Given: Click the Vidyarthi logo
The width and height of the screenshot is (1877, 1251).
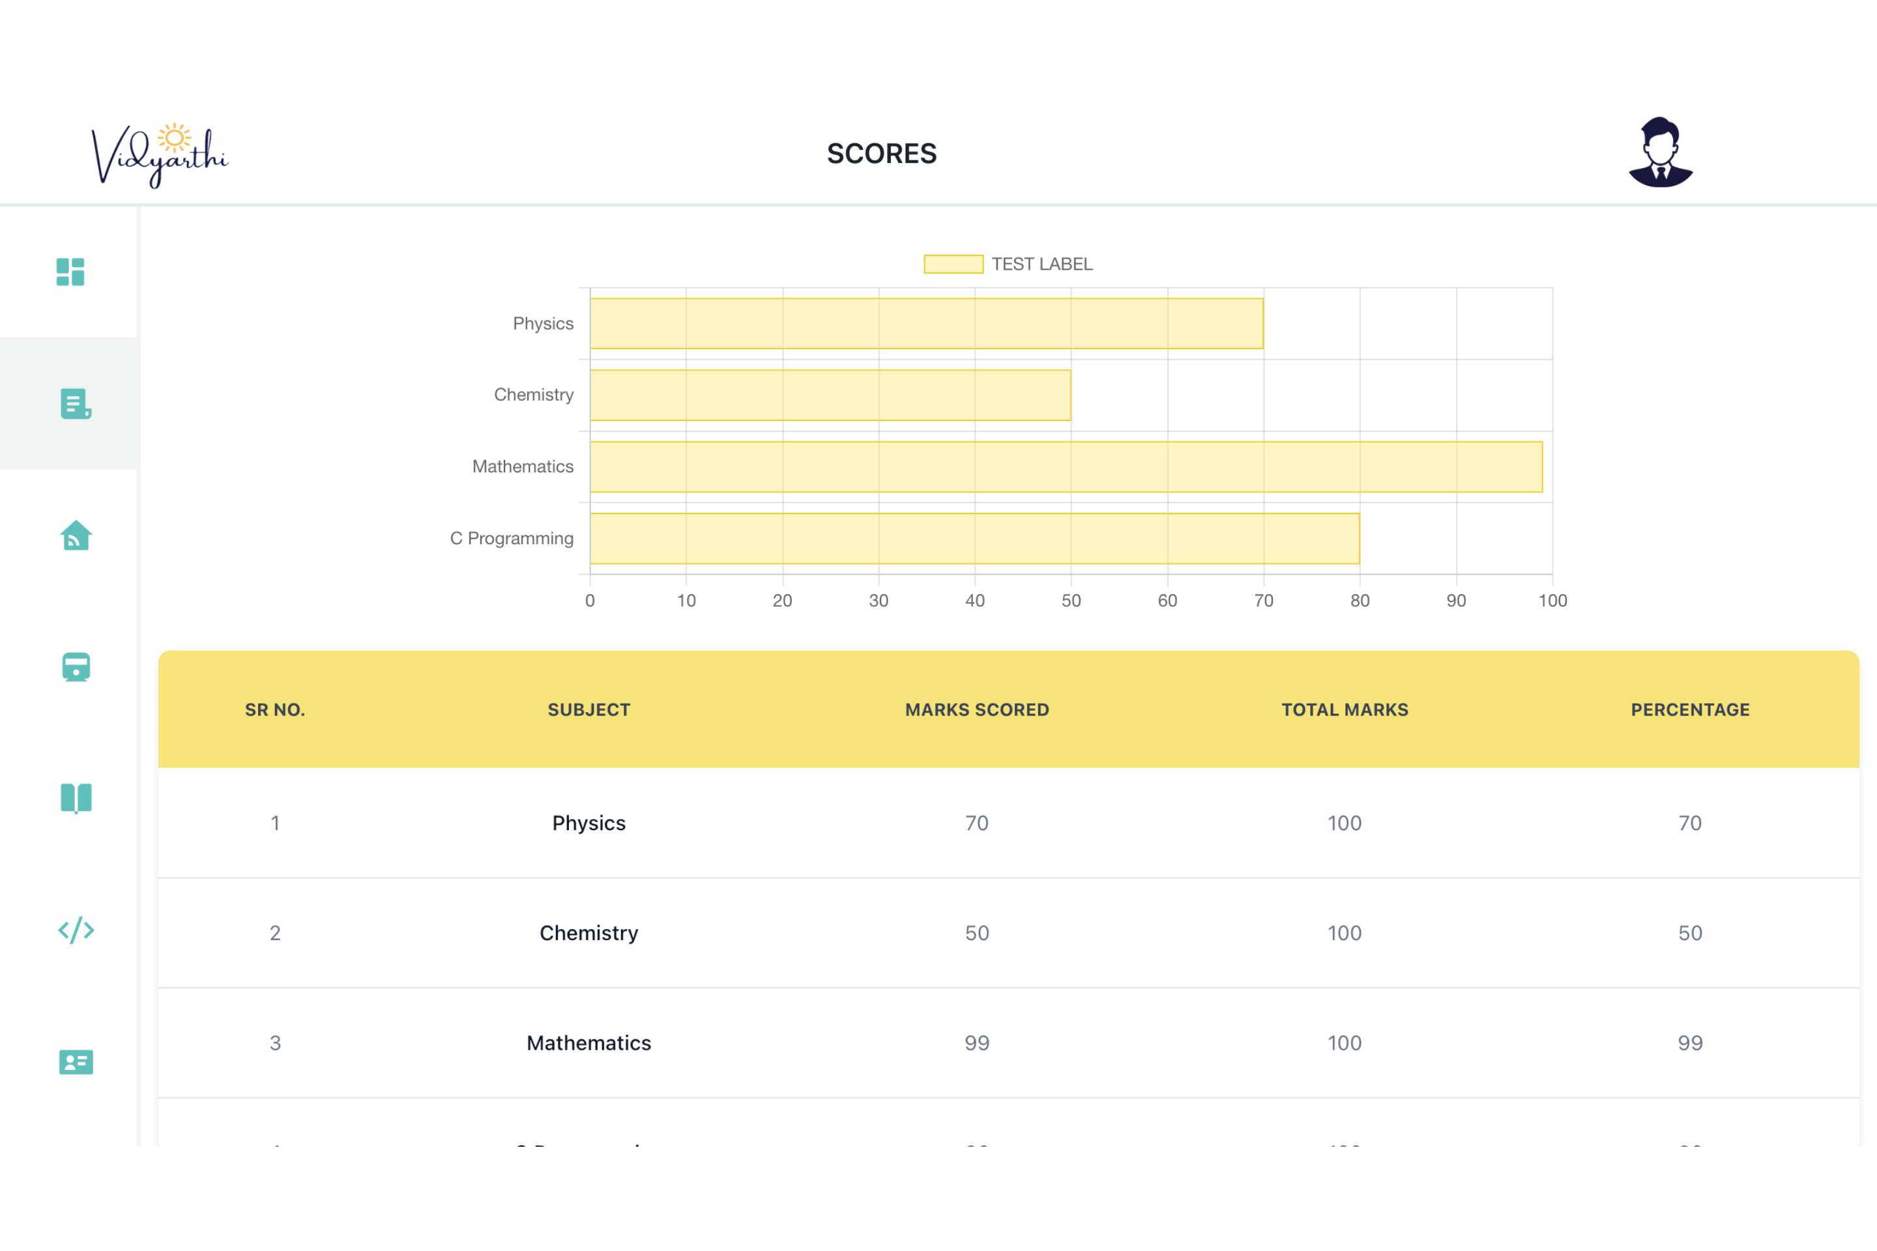Looking at the screenshot, I should pyautogui.click(x=160, y=155).
